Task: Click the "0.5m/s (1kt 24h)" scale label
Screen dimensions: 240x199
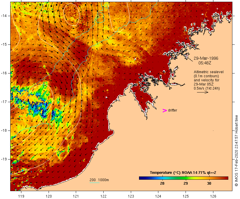Action: pos(207,88)
